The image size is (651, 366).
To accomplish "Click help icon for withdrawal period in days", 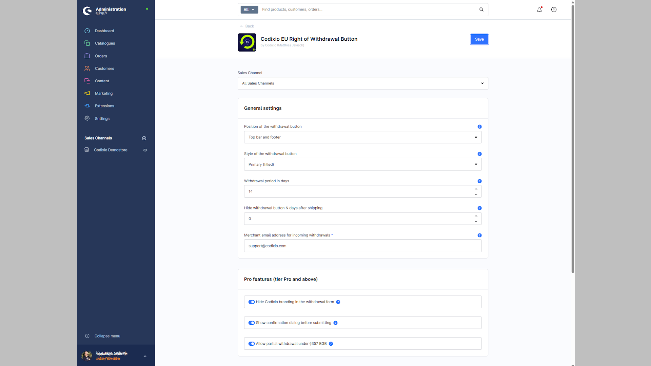I will [x=479, y=181].
